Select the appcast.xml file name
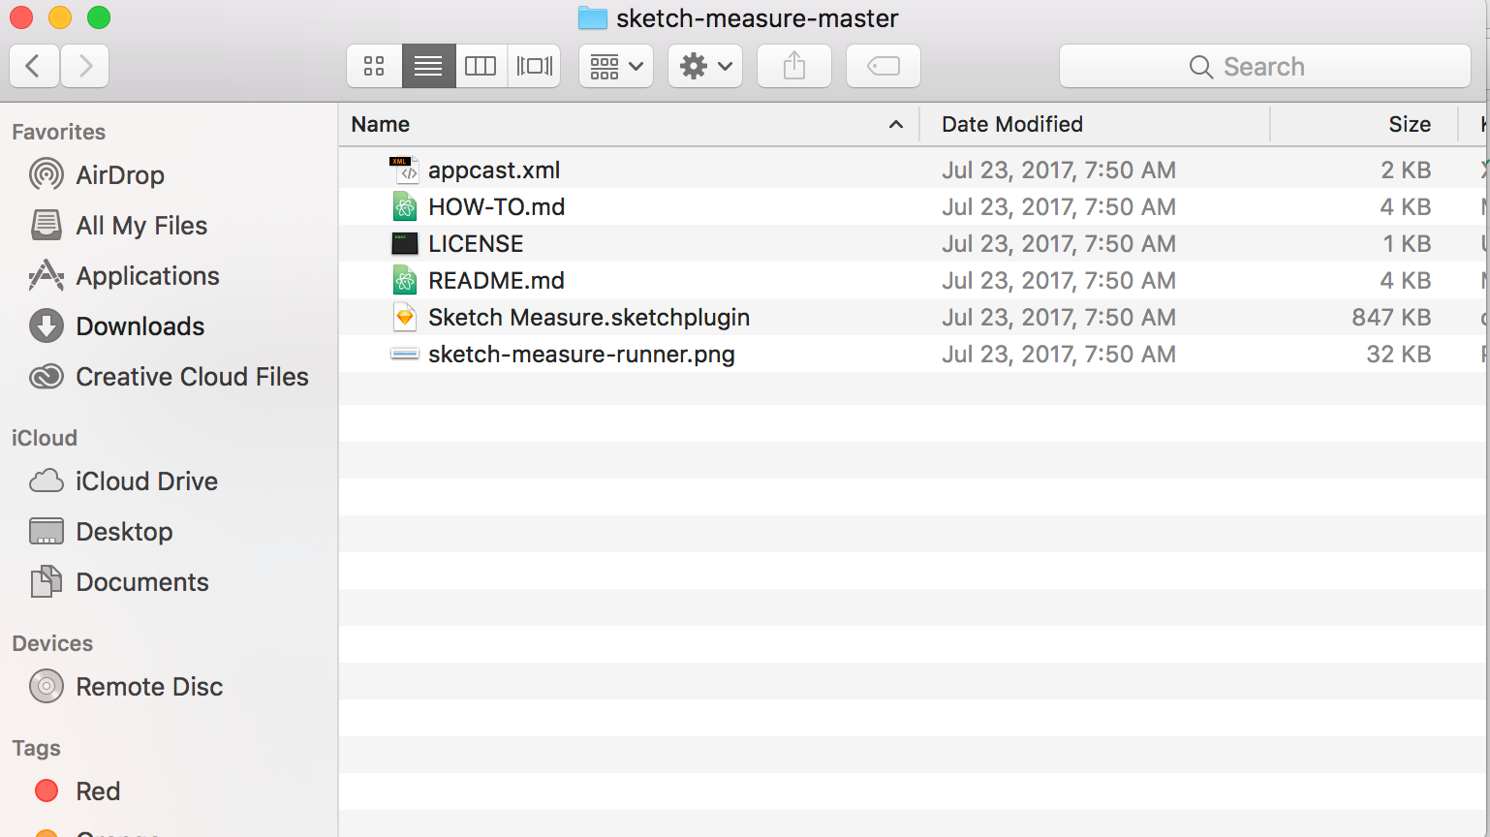Image resolution: width=1490 pixels, height=837 pixels. 494,170
